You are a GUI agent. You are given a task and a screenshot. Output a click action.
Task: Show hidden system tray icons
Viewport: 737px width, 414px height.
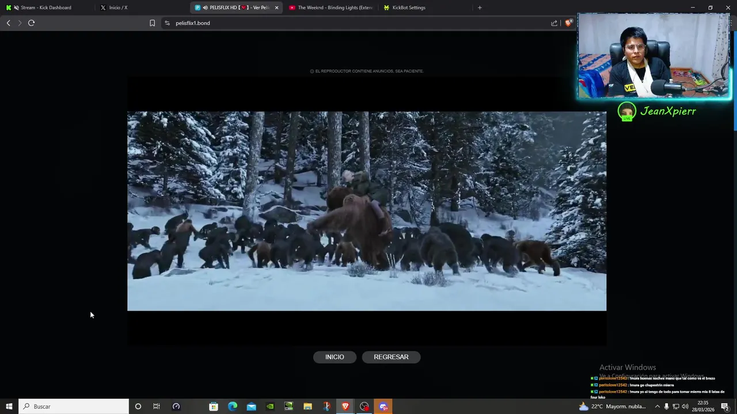pyautogui.click(x=657, y=407)
